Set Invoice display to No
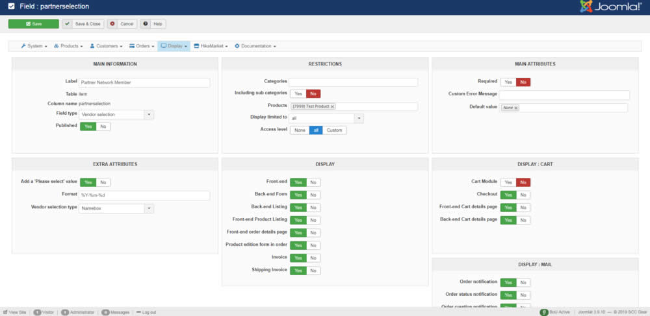Screen dimensions: 650x316 pyautogui.click(x=313, y=258)
